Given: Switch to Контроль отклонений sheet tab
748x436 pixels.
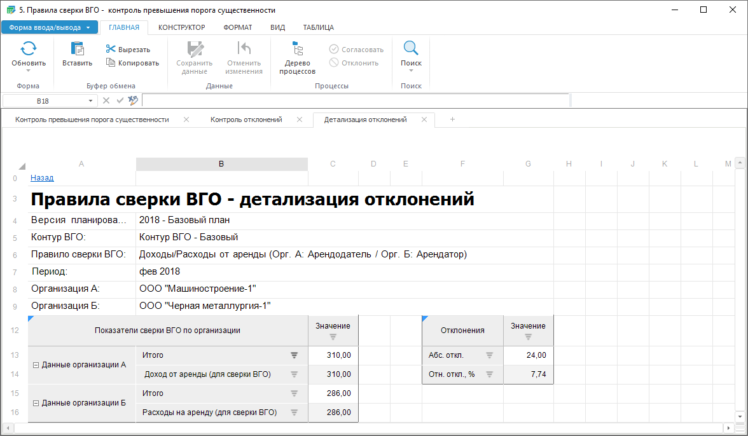Looking at the screenshot, I should (246, 119).
